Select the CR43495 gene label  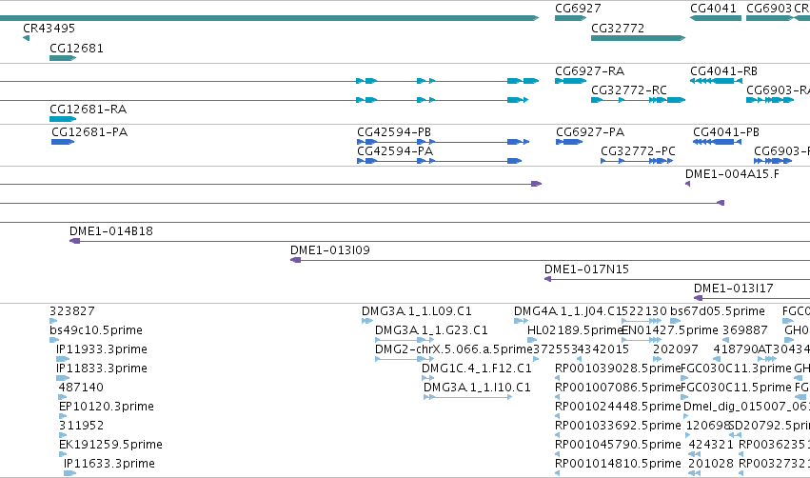pos(49,28)
